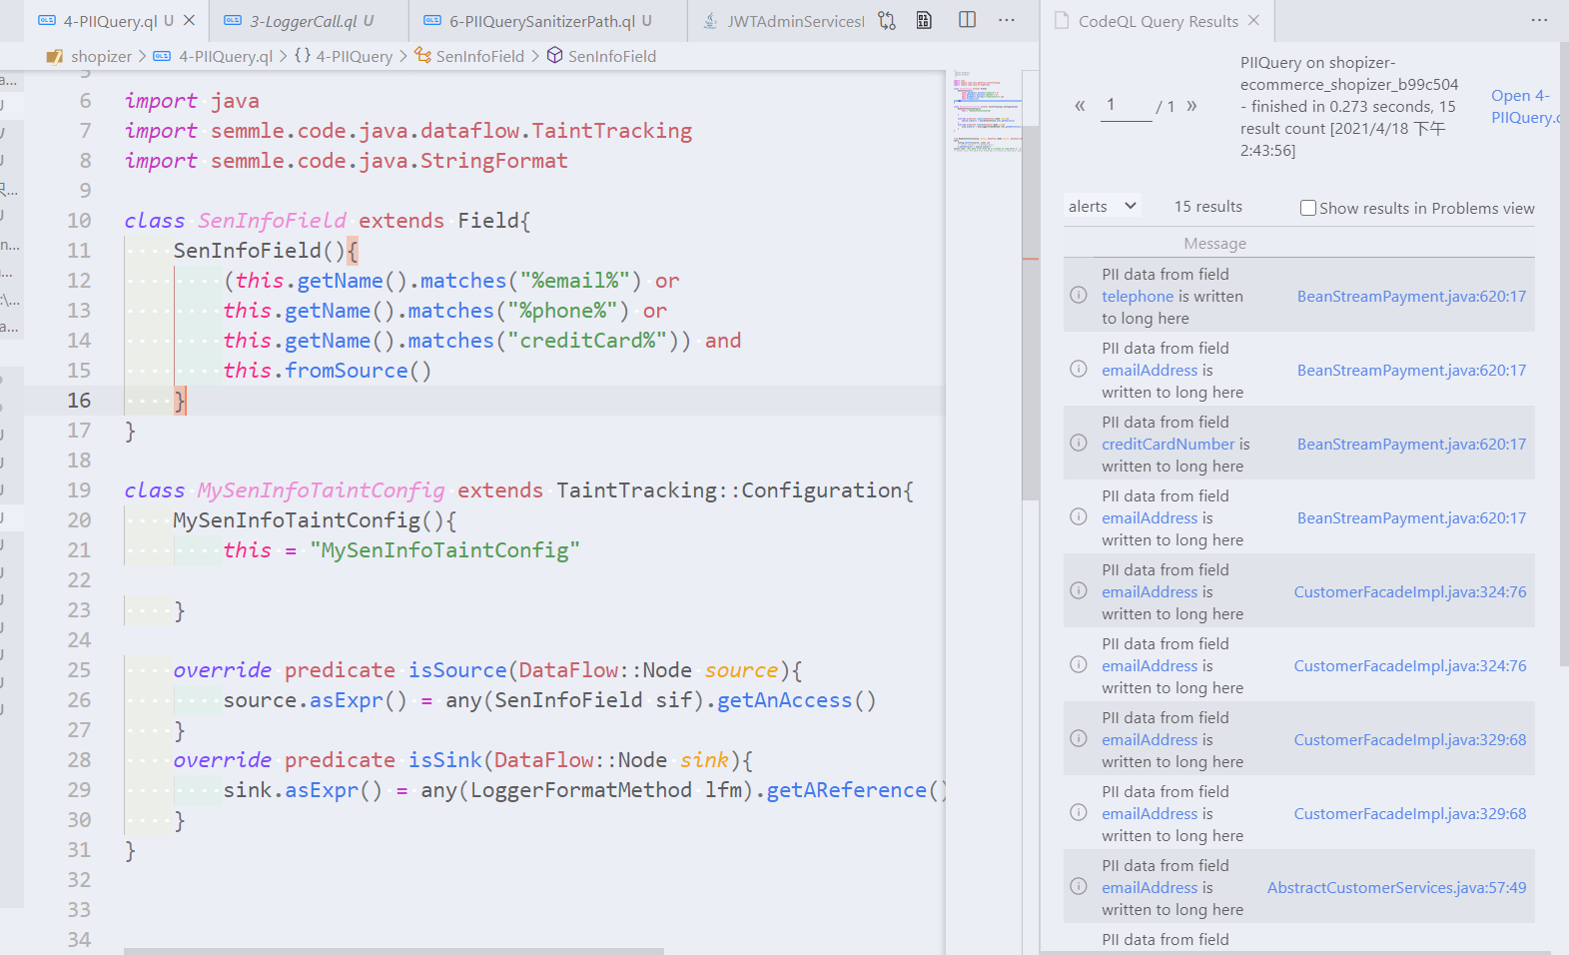Click the "%email%" string on line 12
1569x955 pixels.
tap(574, 280)
